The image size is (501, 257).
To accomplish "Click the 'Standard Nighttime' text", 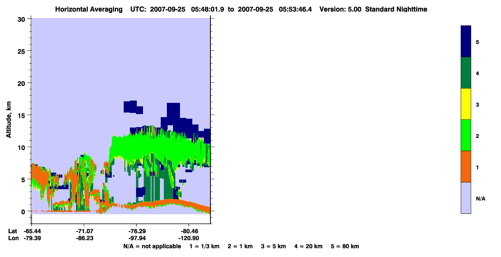I will tap(396, 9).
